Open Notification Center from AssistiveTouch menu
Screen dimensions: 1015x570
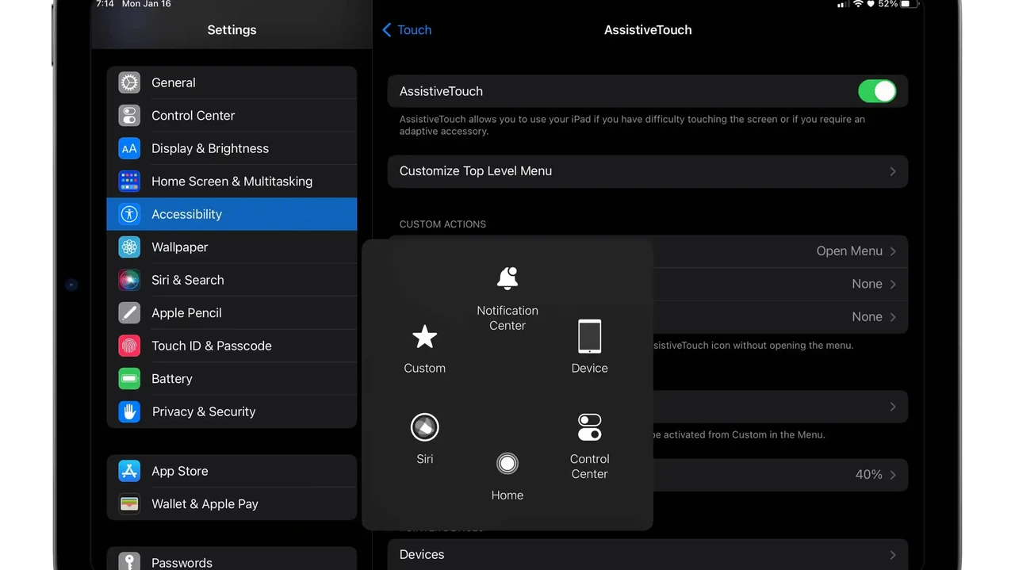coord(507,299)
